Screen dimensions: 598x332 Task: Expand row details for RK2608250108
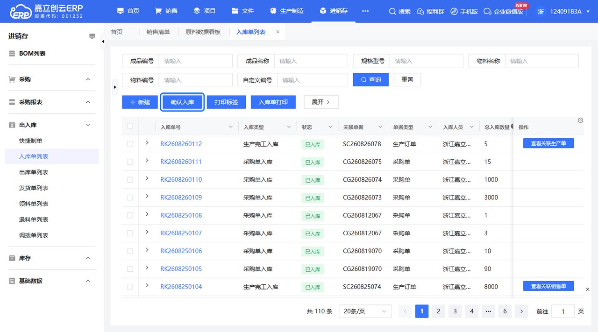coord(147,214)
